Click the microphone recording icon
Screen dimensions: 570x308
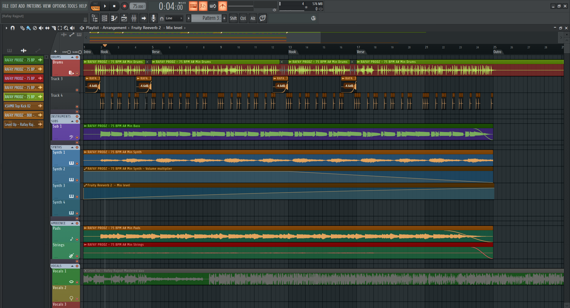coord(153,18)
